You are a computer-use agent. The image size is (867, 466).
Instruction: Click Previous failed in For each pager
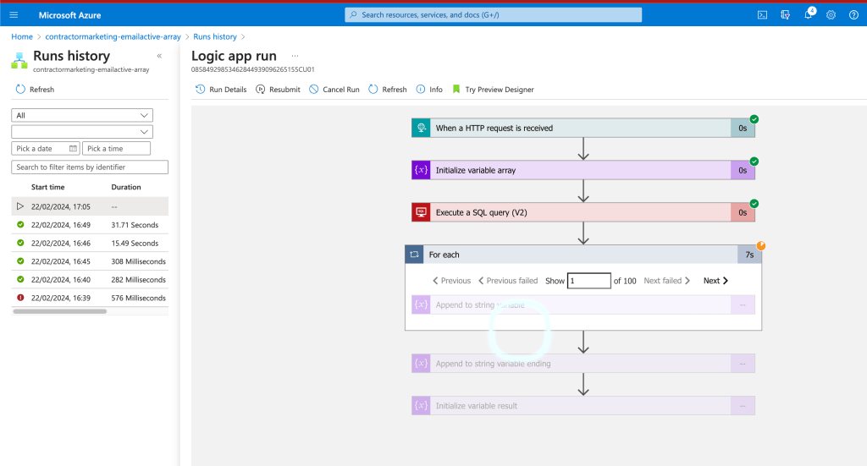508,281
